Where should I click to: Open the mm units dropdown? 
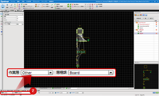click(51, 93)
